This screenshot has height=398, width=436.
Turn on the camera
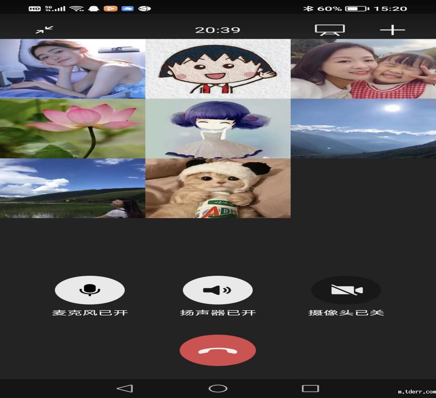pos(346,290)
